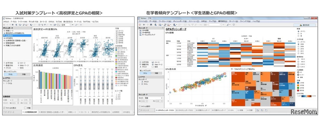This screenshot has width=321, height=118.
Task: Select GPA俯瞰 sheet in demo dashboard list
Action: [x=144, y=30]
